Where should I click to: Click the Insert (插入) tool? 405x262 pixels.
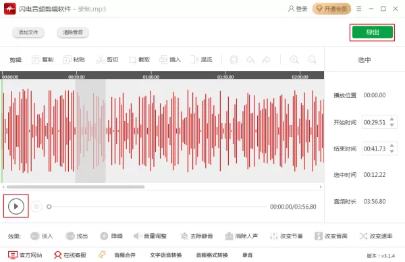[170, 59]
